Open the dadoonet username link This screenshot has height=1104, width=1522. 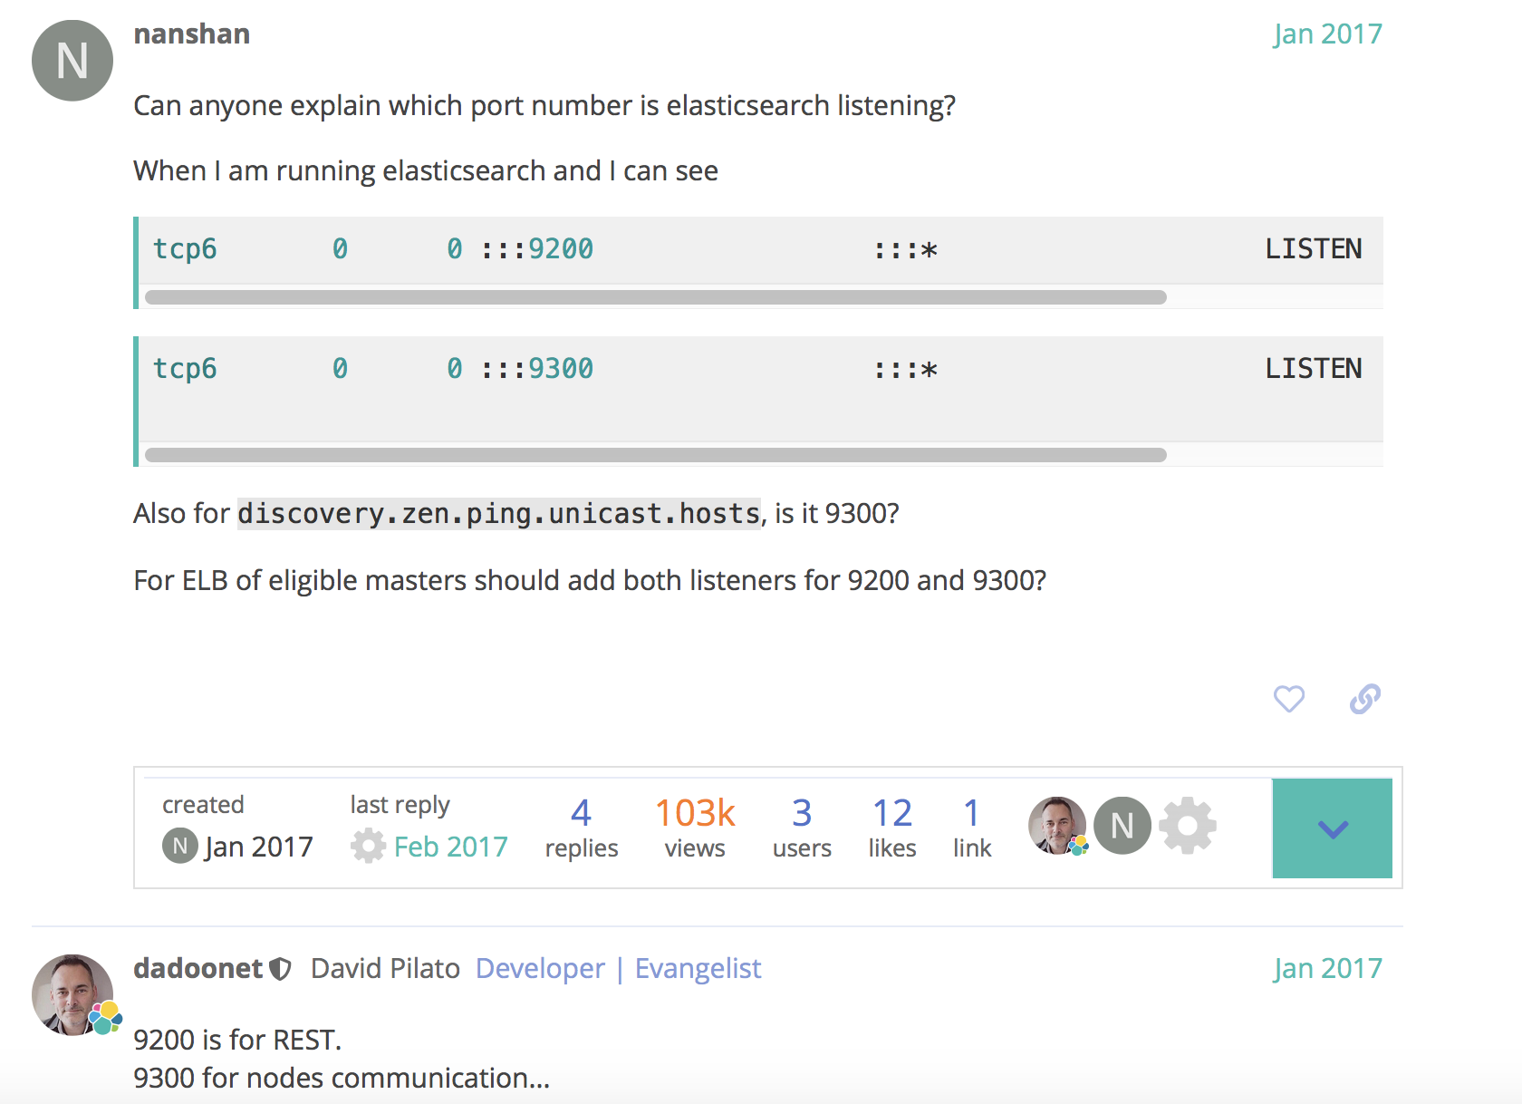coord(197,968)
